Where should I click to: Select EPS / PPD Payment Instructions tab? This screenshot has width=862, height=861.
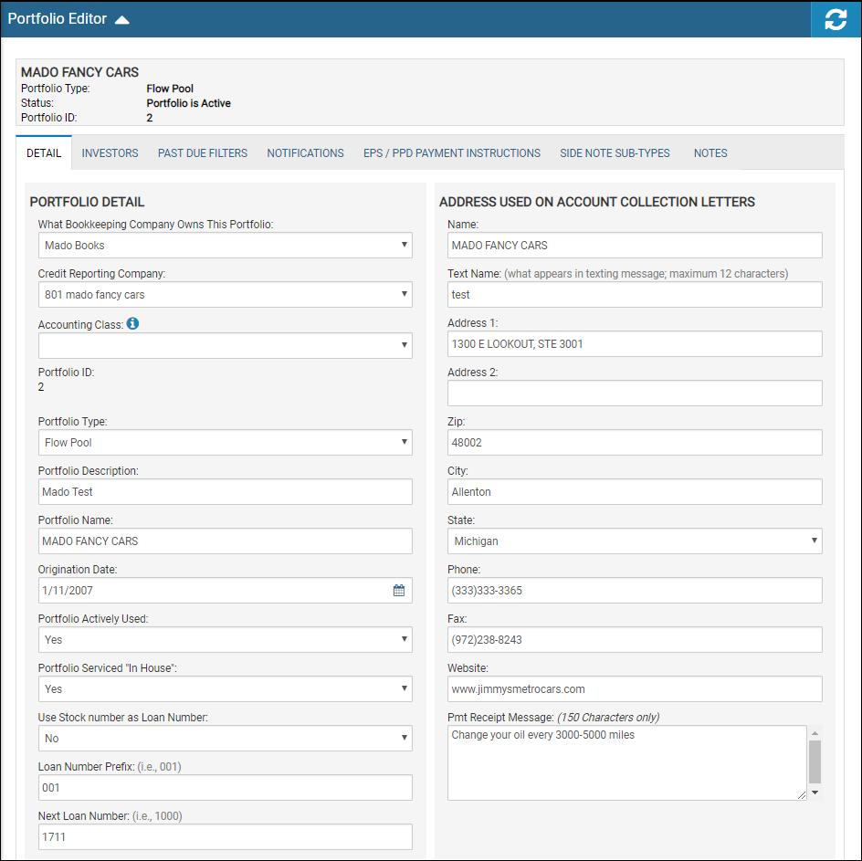[452, 153]
